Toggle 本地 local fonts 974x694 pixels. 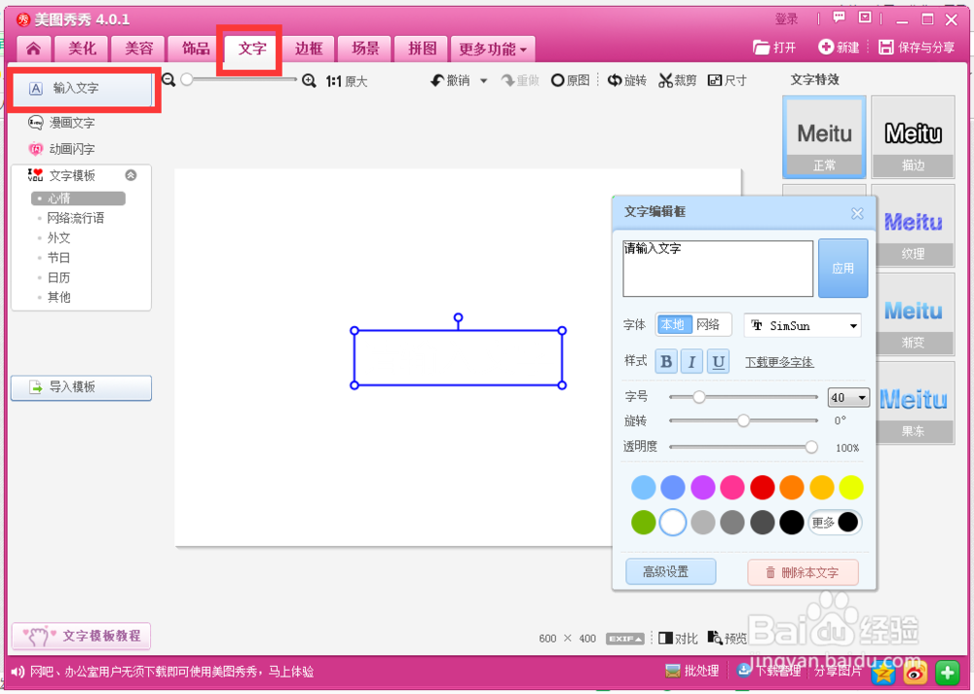(x=673, y=325)
